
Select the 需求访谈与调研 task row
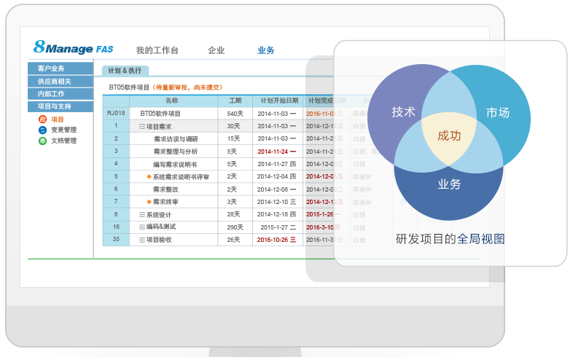[x=175, y=138]
